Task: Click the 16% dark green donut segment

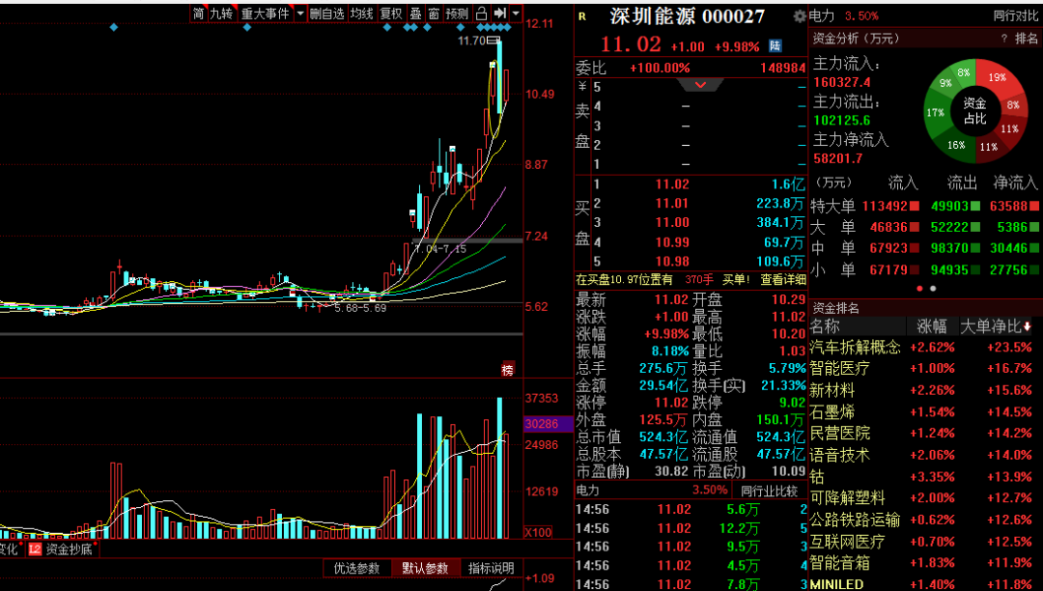Action: coord(956,144)
